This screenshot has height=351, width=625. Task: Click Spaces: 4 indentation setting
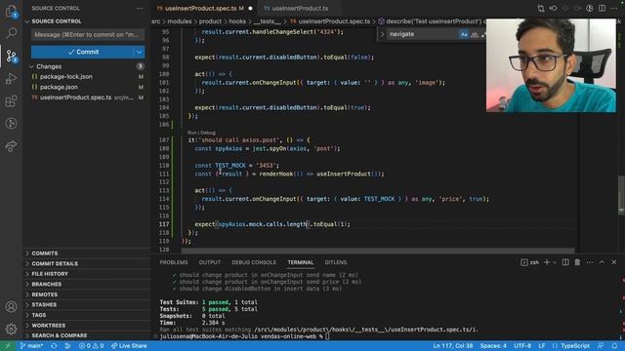coord(493,346)
